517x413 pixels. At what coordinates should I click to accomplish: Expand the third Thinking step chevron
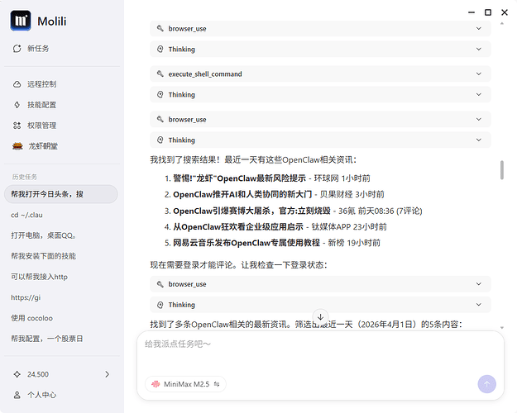pos(479,140)
